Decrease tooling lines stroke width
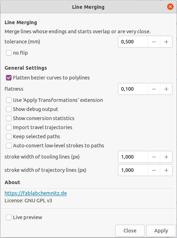The width and height of the screenshot is (177, 238). pyautogui.click(x=154, y=157)
